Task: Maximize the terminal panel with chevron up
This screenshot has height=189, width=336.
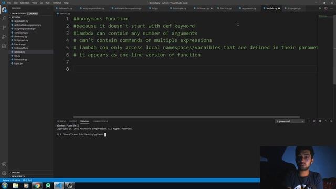Action: (x=325, y=121)
